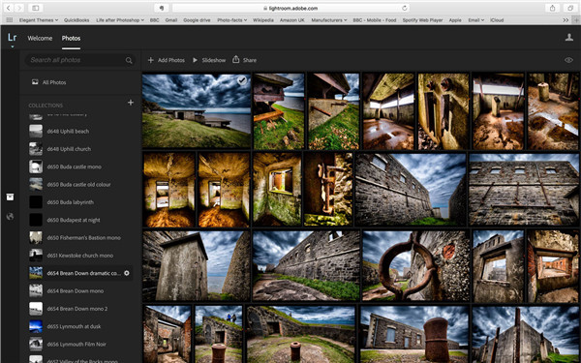Open settings gear for d654 Brean Down dramatic collection
This screenshot has width=581, height=363.
click(x=126, y=273)
